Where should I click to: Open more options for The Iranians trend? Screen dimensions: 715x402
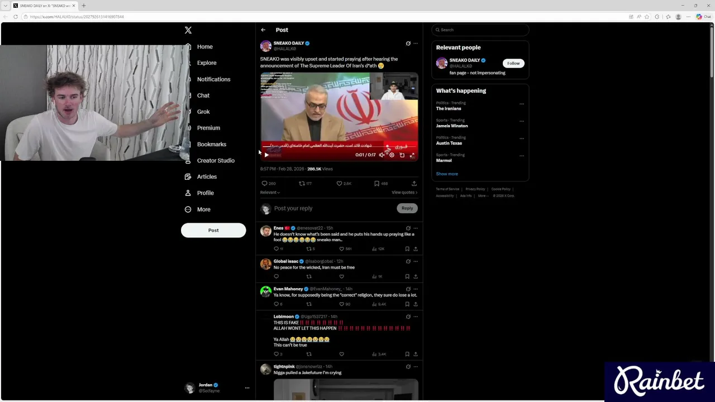pyautogui.click(x=522, y=104)
